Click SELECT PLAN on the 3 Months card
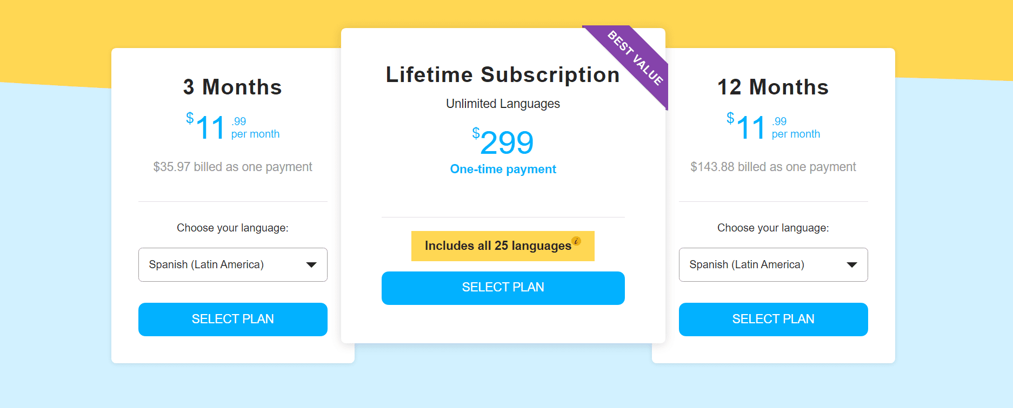The height and width of the screenshot is (408, 1013). click(232, 319)
